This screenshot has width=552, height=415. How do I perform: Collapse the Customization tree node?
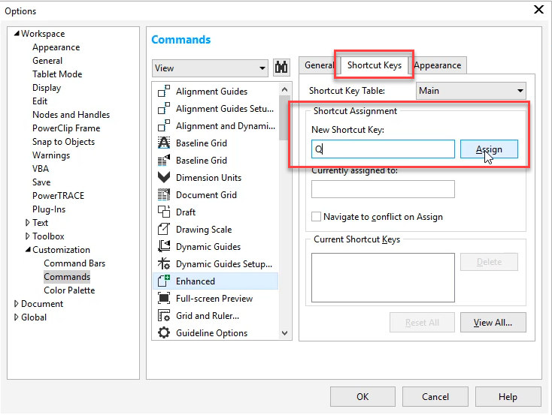(28, 249)
